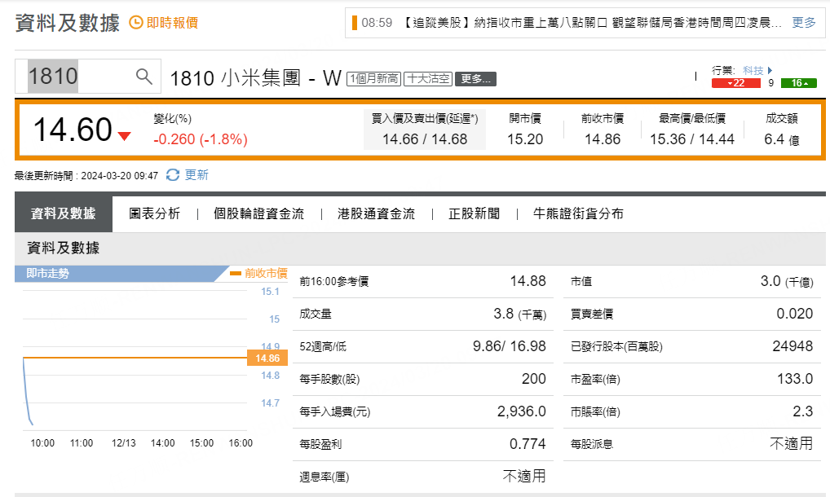This screenshot has height=497, width=830.
Task: Open the 正股新聞 tab
Action: click(x=475, y=213)
